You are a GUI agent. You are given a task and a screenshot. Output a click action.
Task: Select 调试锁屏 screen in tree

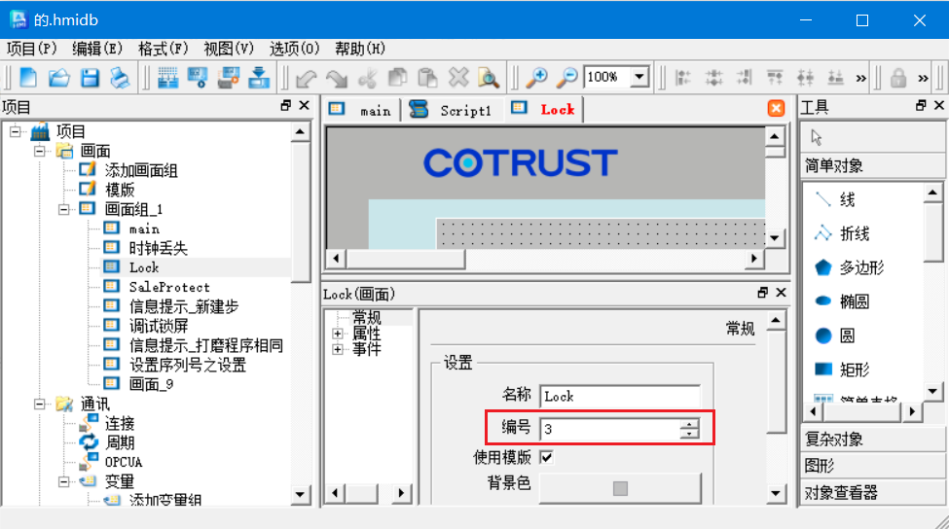tap(159, 326)
